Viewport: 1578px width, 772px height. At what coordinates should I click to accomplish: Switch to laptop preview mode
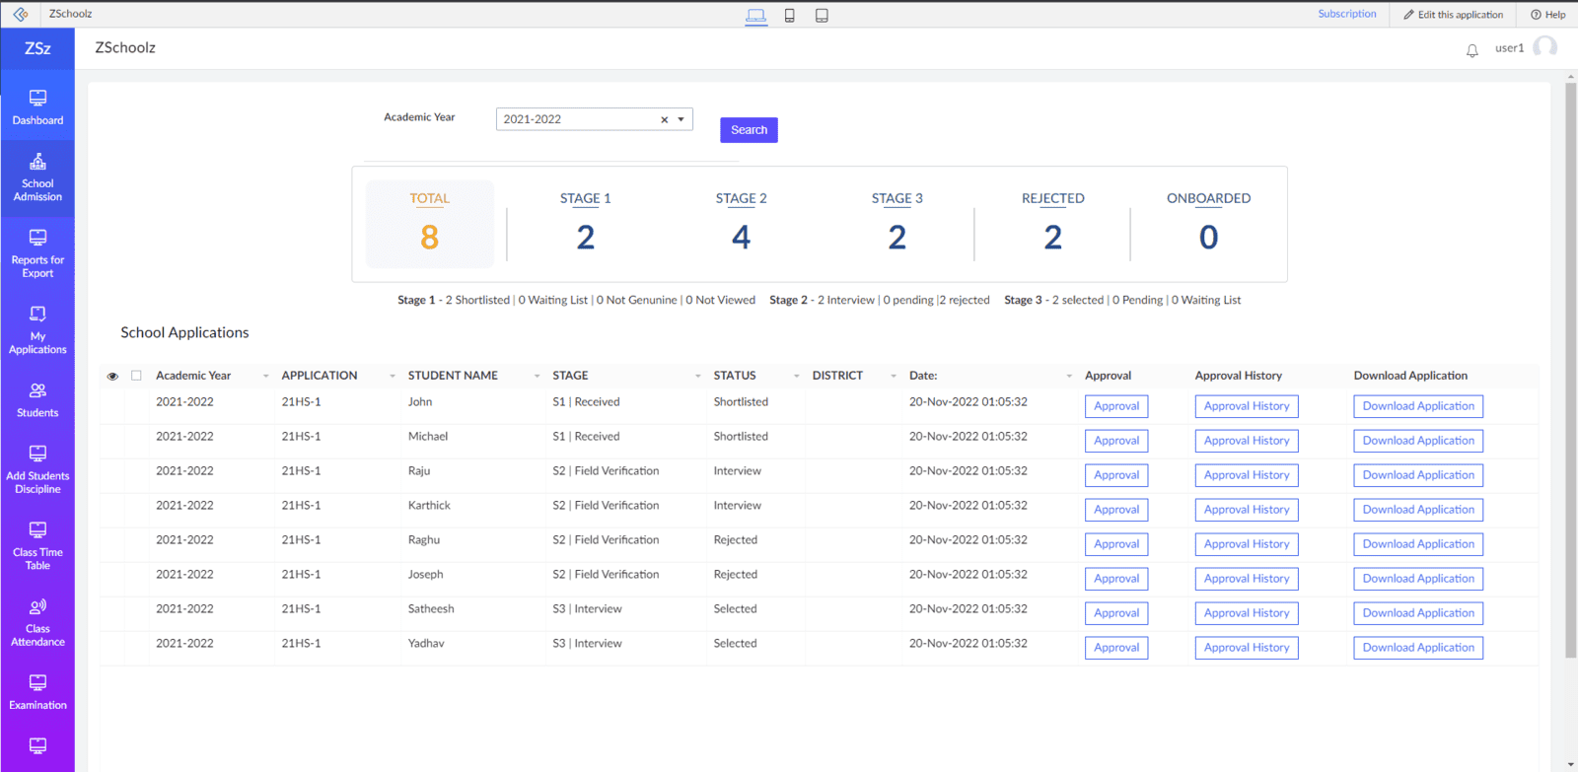[756, 15]
